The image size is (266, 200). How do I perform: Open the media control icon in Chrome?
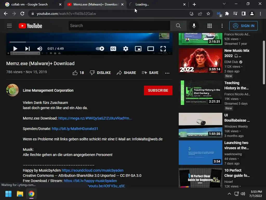click(x=235, y=14)
